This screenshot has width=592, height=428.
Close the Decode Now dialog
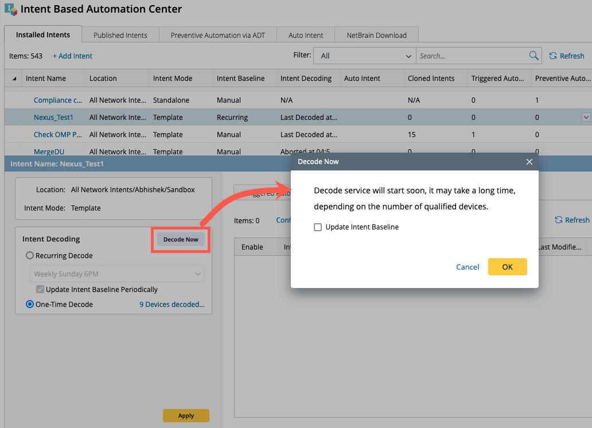[529, 162]
